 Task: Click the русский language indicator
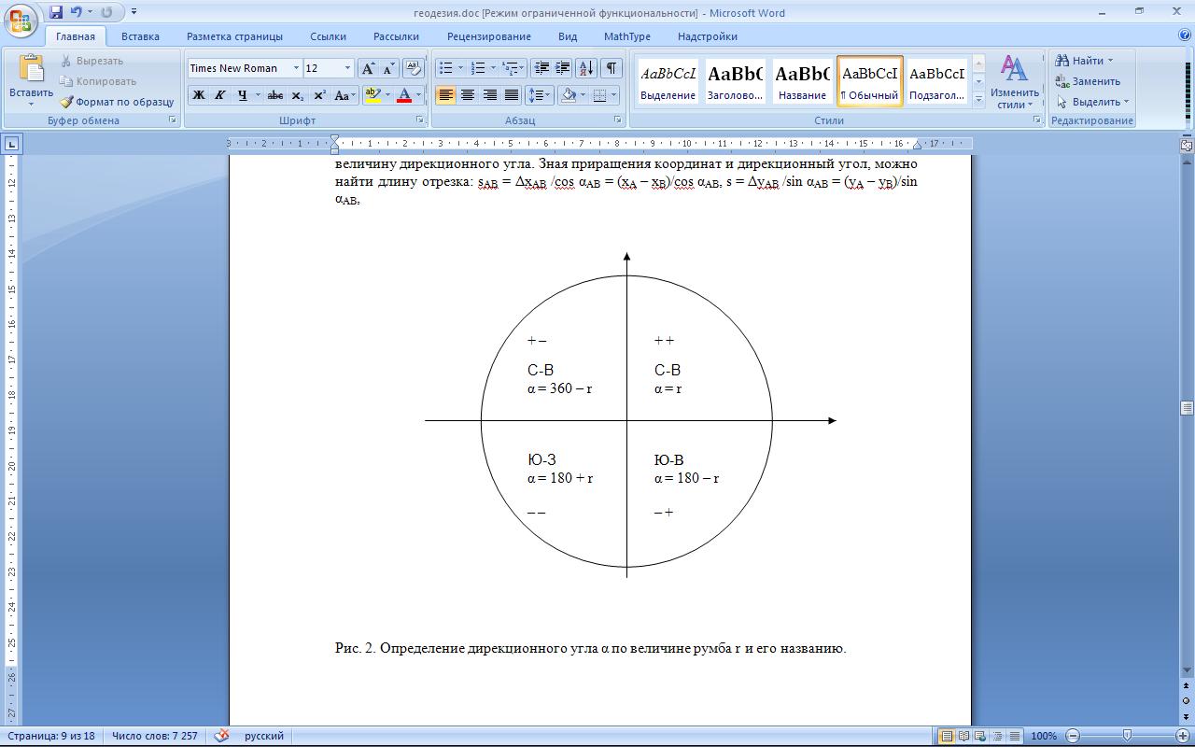click(264, 736)
